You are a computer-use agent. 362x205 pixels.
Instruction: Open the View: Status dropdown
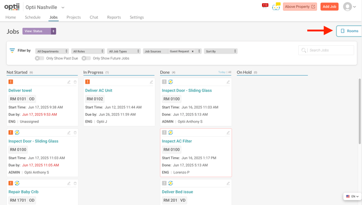click(x=39, y=31)
